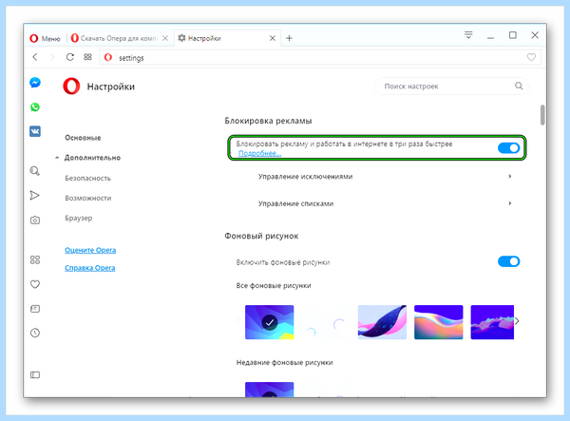This screenshot has width=570, height=421.
Task: Click the Opera icon in address bar
Action: [108, 57]
